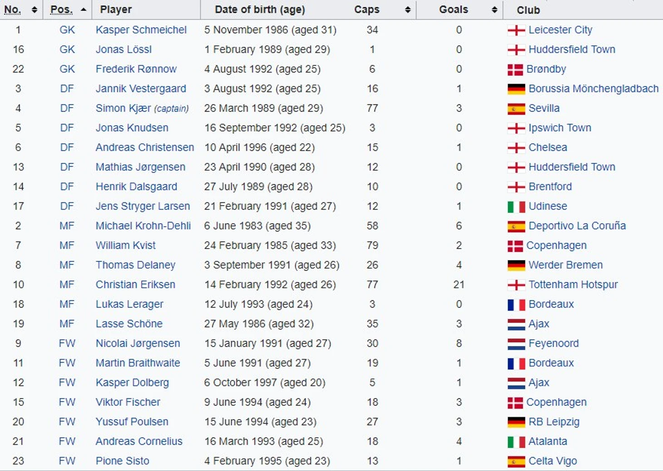Click the Netherlands flag beside Feyenoord
663x471 pixels.
(x=516, y=344)
